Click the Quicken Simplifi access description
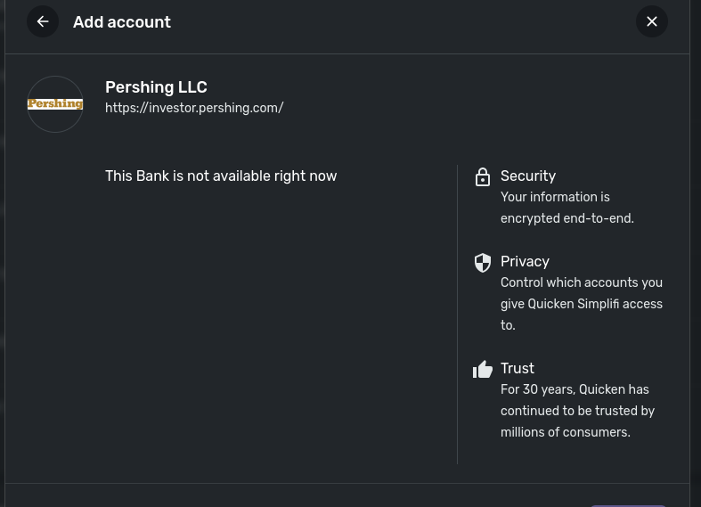701x507 pixels. [x=582, y=304]
